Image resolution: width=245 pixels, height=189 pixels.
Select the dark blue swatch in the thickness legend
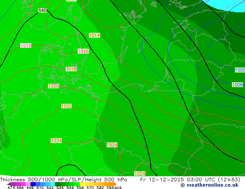[33, 184]
